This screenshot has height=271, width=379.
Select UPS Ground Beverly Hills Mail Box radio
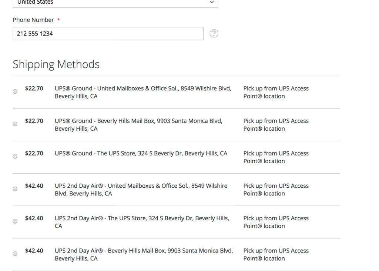pyautogui.click(x=15, y=124)
